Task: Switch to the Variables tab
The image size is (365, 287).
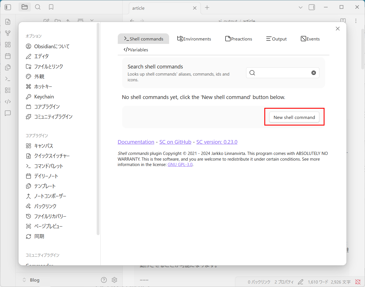Action: point(137,49)
